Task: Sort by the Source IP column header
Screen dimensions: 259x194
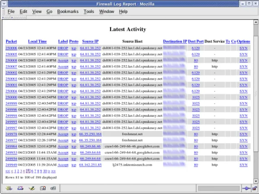Action: click(x=90, y=41)
